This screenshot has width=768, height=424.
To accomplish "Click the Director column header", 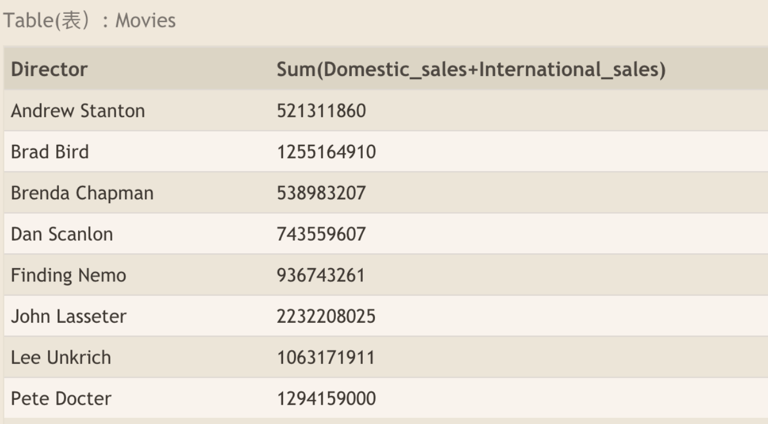I will (x=49, y=69).
